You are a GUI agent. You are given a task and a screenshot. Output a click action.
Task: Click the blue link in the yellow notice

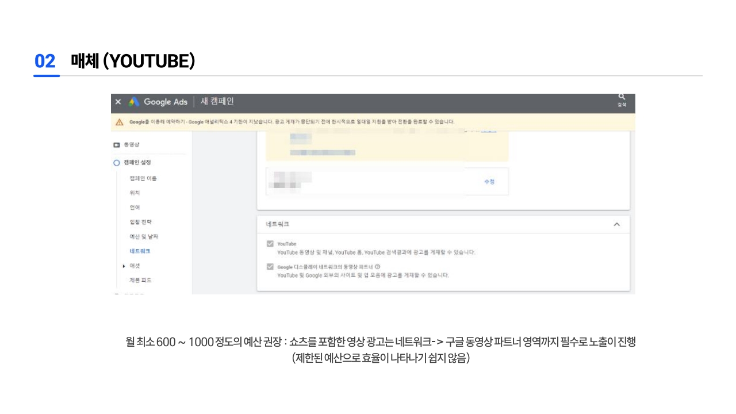488,131
